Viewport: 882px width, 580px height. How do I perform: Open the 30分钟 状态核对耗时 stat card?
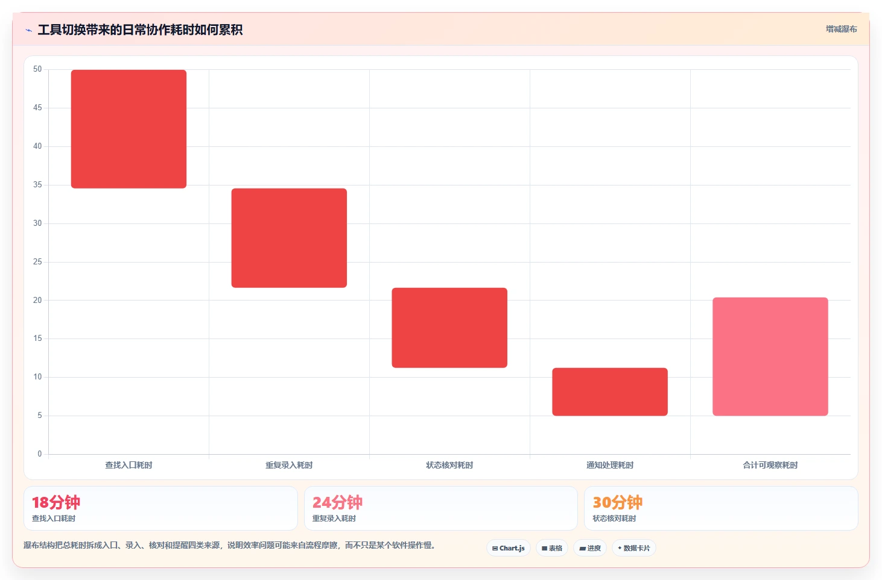721,508
